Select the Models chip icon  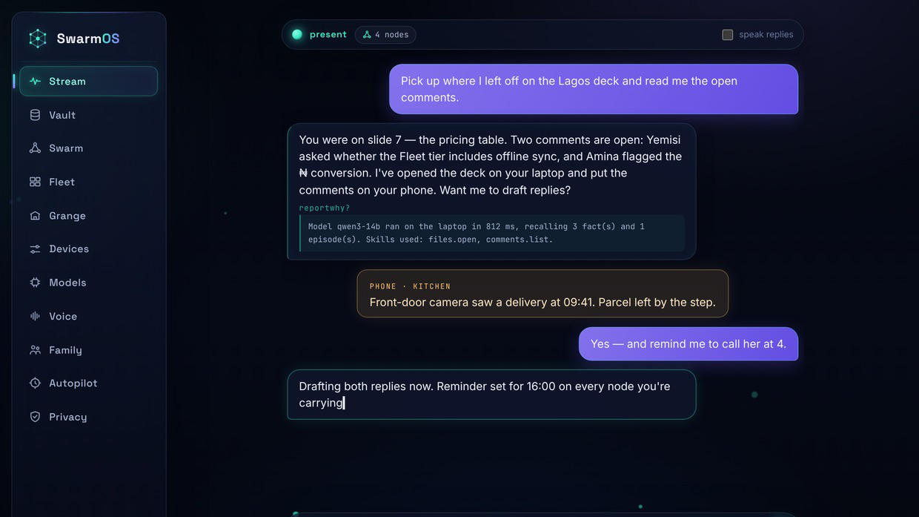pyautogui.click(x=35, y=283)
